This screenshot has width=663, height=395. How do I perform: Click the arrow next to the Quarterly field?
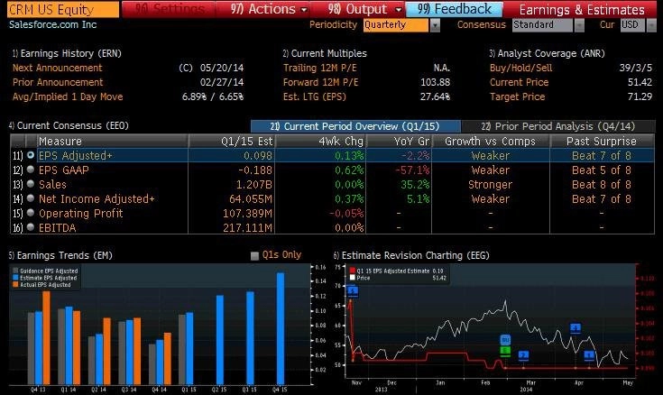click(435, 25)
